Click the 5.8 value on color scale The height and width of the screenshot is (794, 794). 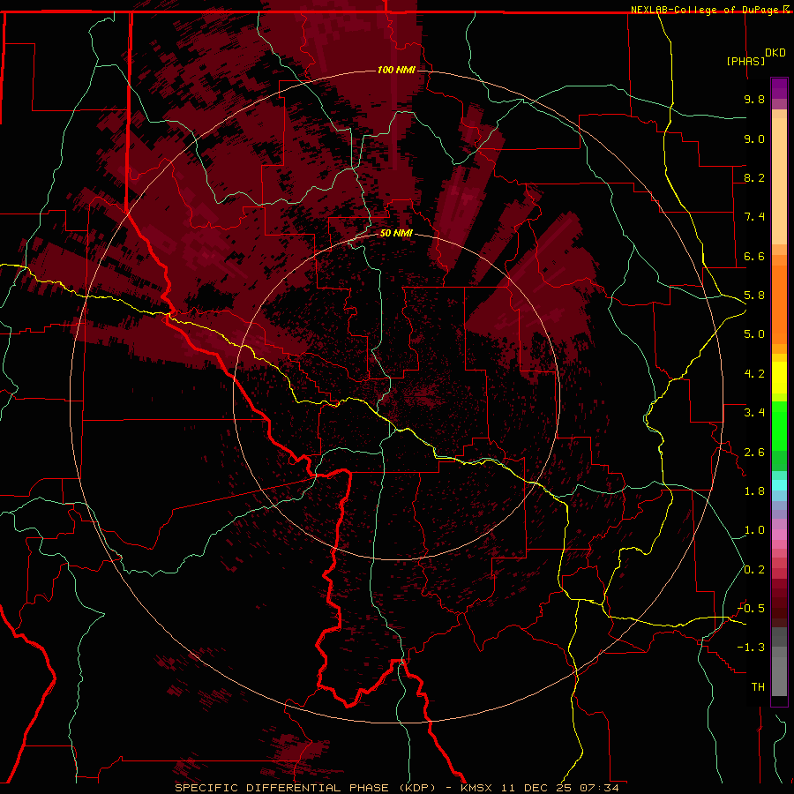click(754, 296)
